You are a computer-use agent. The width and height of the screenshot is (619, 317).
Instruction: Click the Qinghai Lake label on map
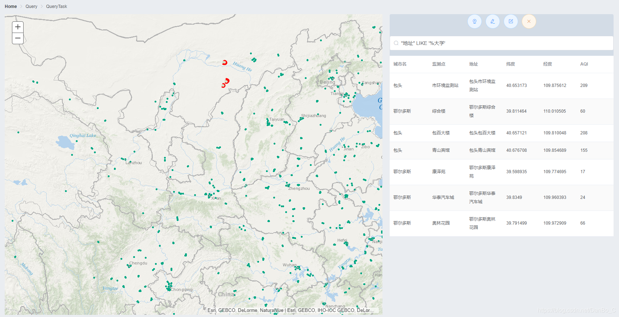click(83, 135)
